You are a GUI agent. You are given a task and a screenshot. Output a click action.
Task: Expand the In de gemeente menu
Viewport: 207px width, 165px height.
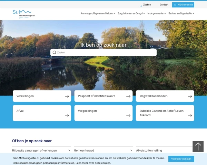tap(157, 13)
